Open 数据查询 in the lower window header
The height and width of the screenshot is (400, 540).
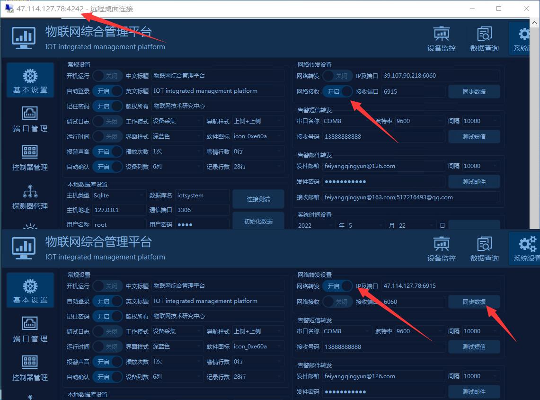tap(484, 249)
